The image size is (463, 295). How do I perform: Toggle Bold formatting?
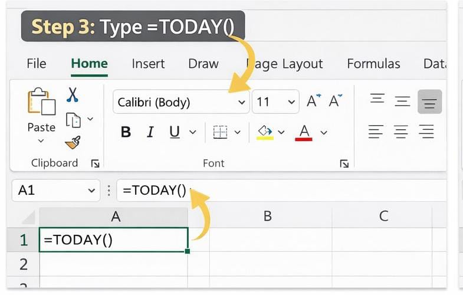pyautogui.click(x=126, y=132)
